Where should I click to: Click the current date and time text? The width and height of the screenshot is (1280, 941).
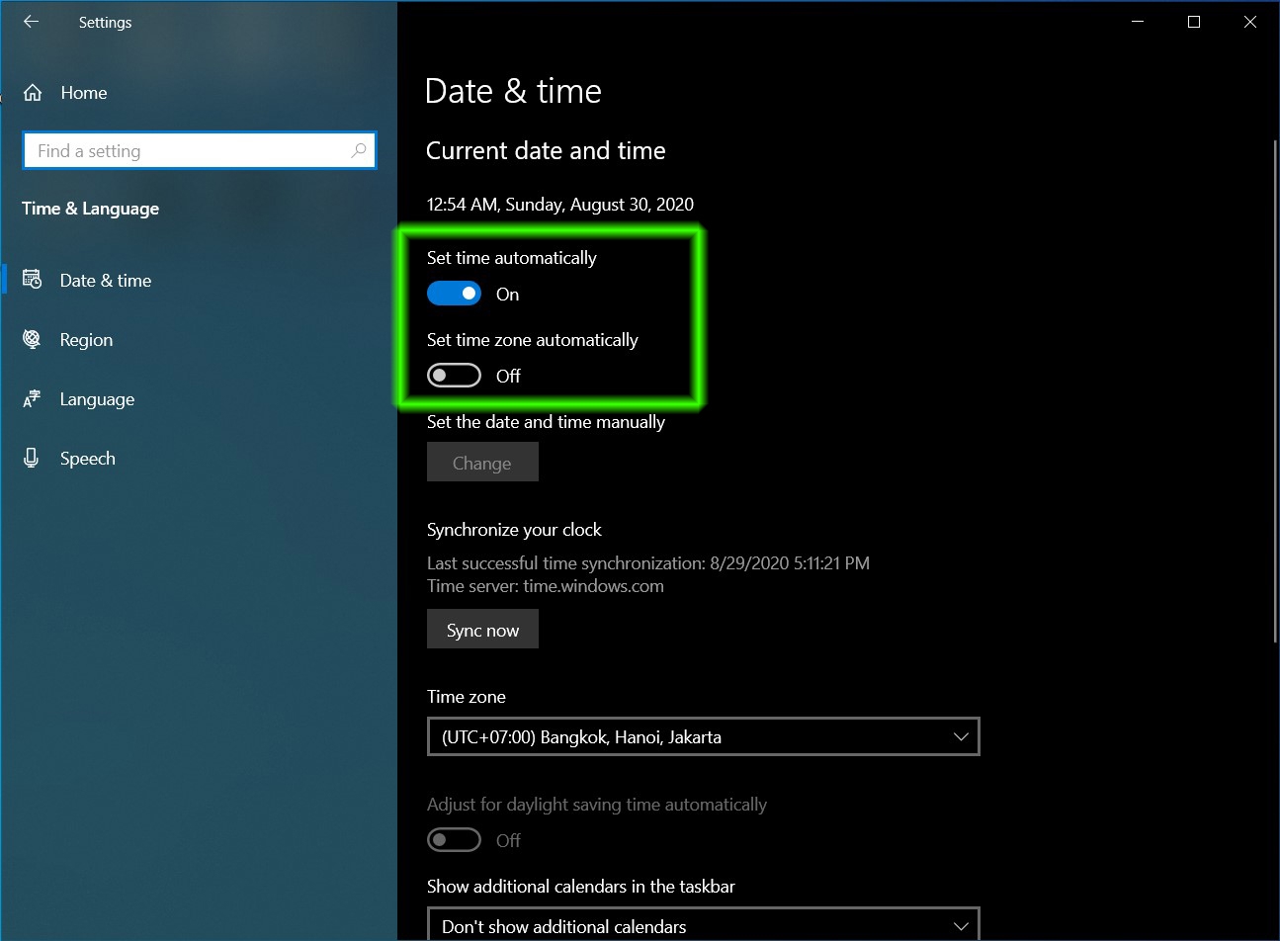click(x=559, y=205)
